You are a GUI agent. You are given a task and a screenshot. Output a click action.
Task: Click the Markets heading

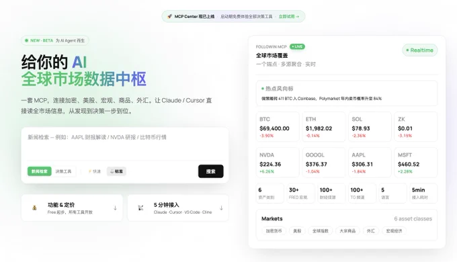[272, 219]
